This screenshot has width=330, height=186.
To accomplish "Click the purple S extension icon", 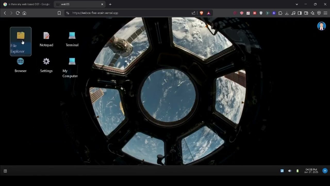I will click(x=274, y=13).
